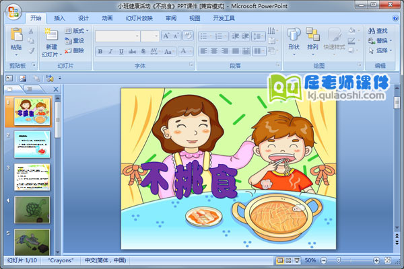This screenshot has width=404, height=269.
Task: Switch to the Animations (动画) tab
Action: (x=107, y=18)
